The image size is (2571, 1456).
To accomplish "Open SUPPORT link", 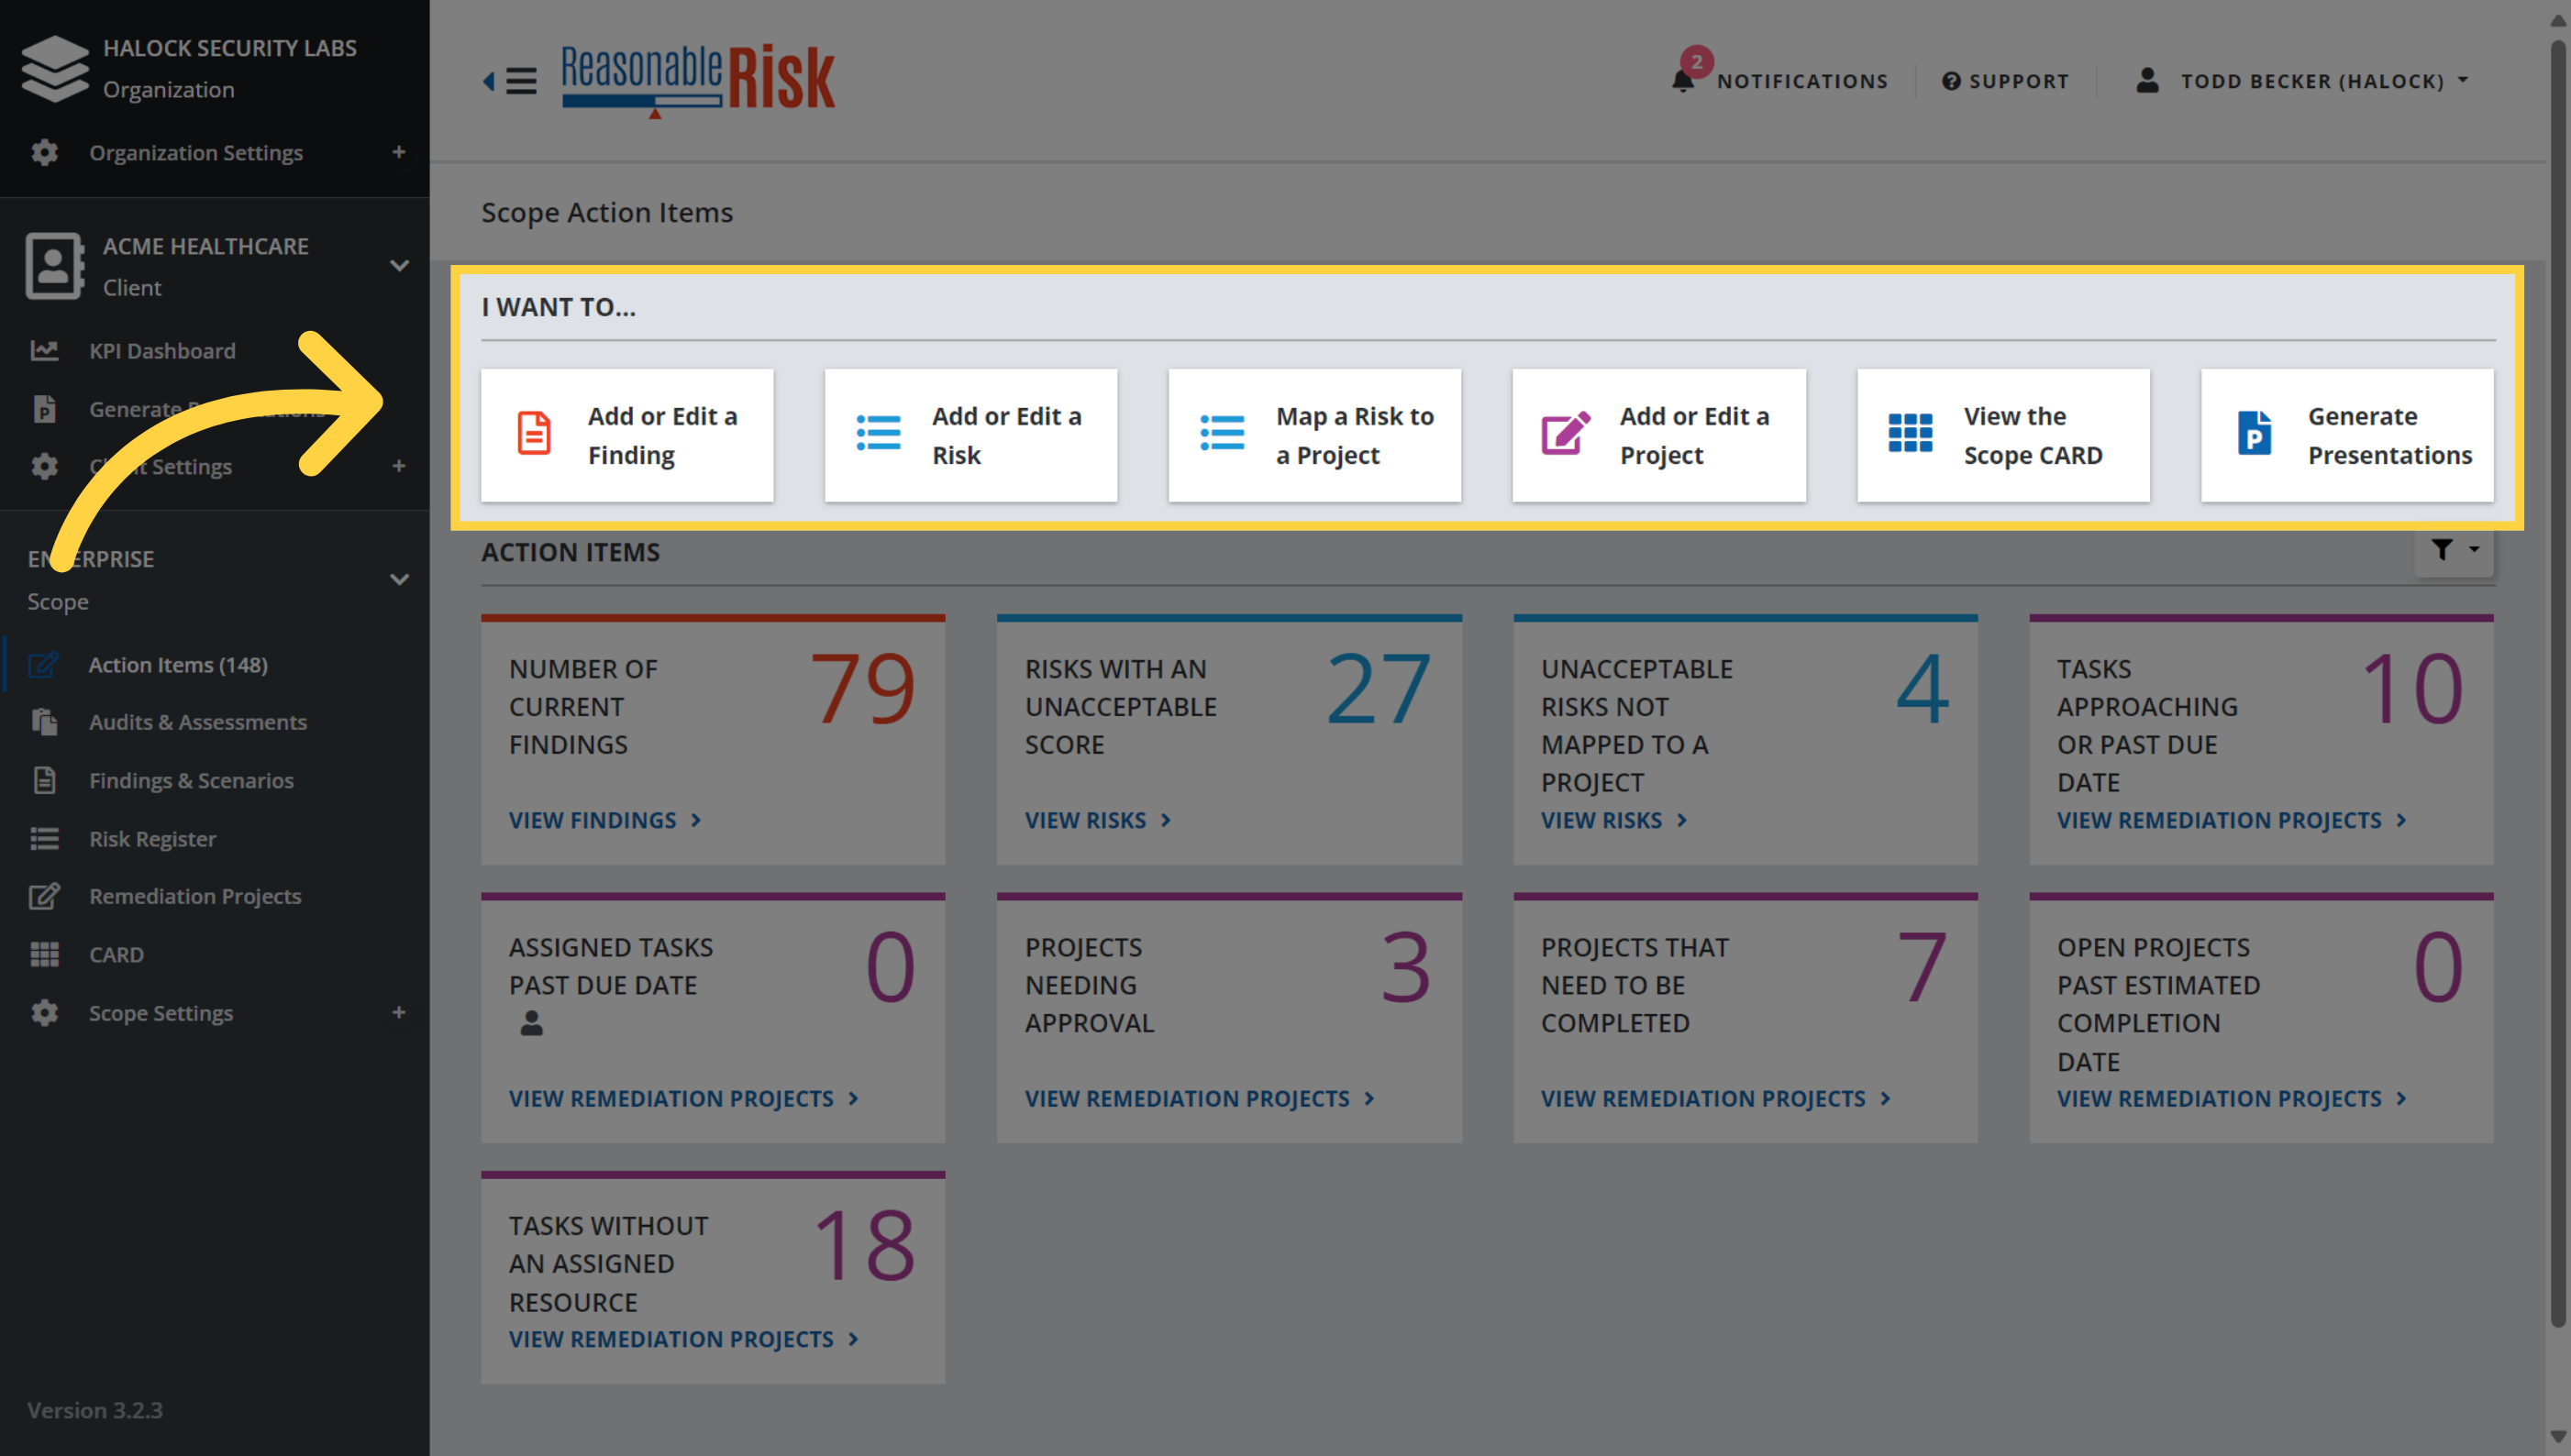I will pyautogui.click(x=2019, y=81).
